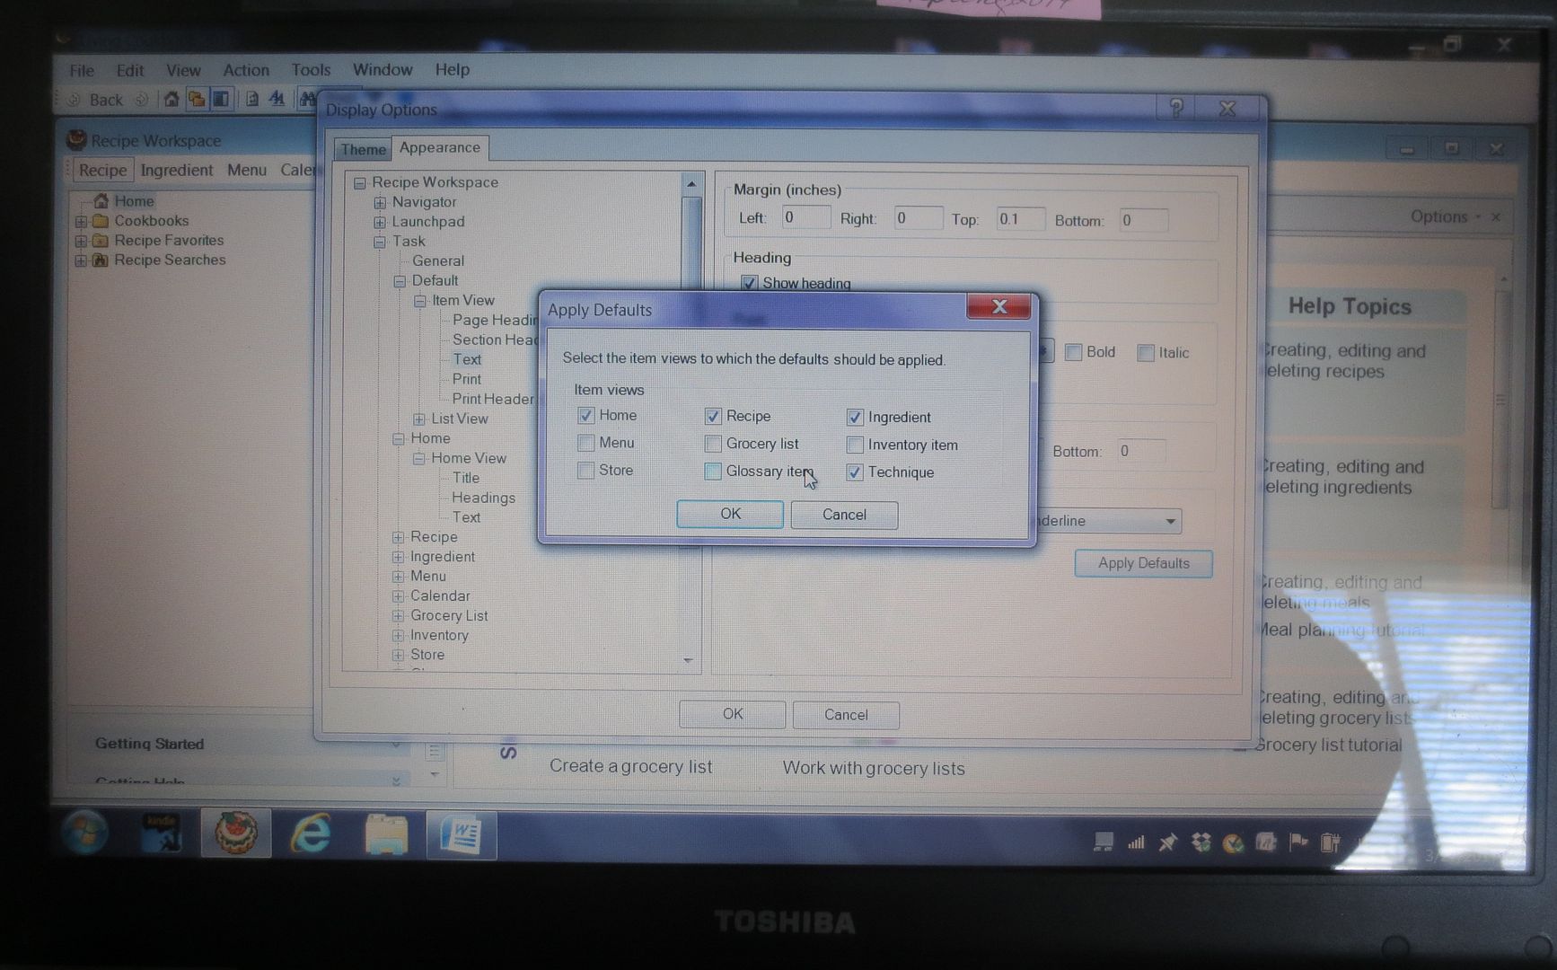Uncheck the Technique checkbox
The image size is (1557, 970).
(855, 472)
